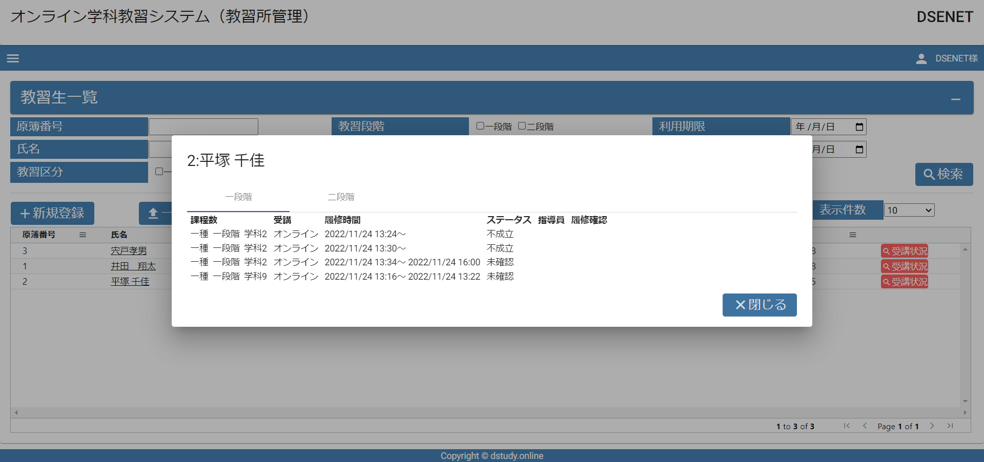984x462 pixels.
Task: Open the 表示件数 dropdown showing 10
Action: pos(909,210)
